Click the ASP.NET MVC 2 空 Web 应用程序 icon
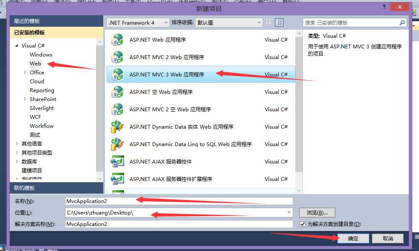This screenshot has height=251, width=419. pyautogui.click(x=117, y=109)
